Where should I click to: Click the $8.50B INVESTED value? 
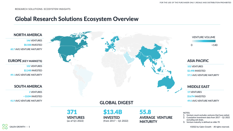click(x=33, y=45)
